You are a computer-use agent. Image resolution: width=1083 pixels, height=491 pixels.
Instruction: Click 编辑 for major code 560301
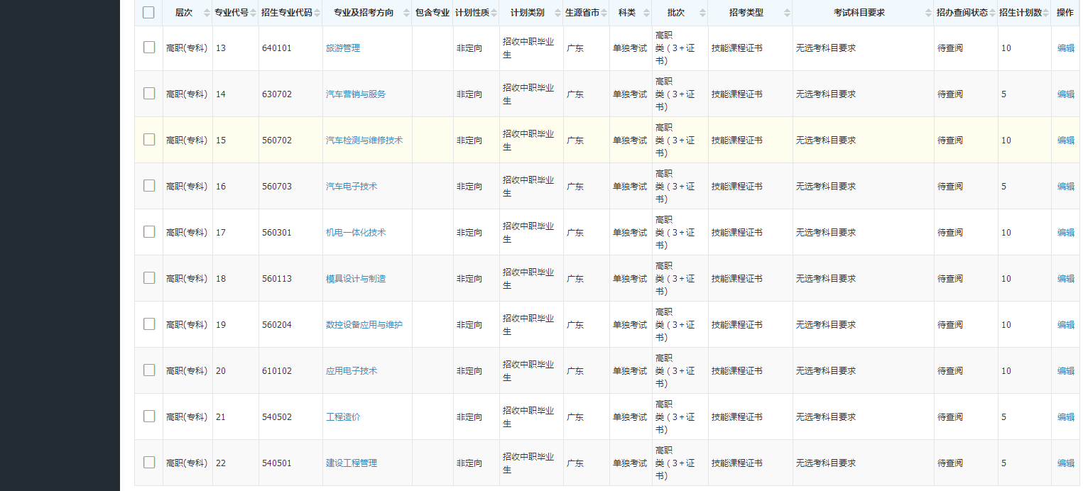(x=1066, y=233)
